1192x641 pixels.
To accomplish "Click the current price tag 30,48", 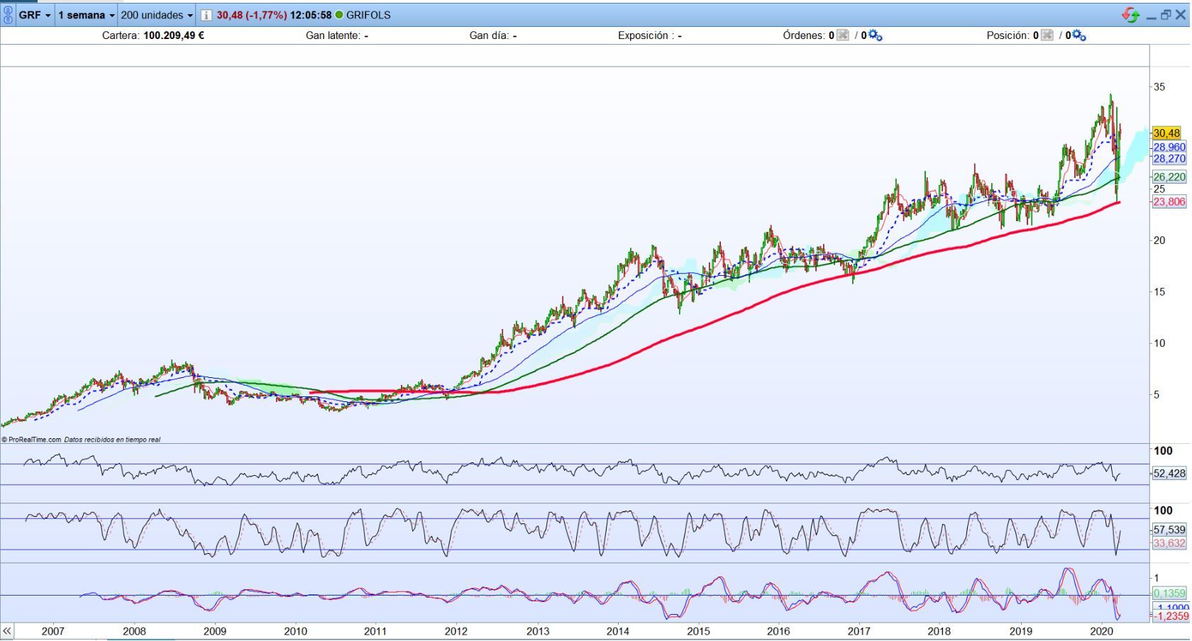I will [x=1167, y=133].
